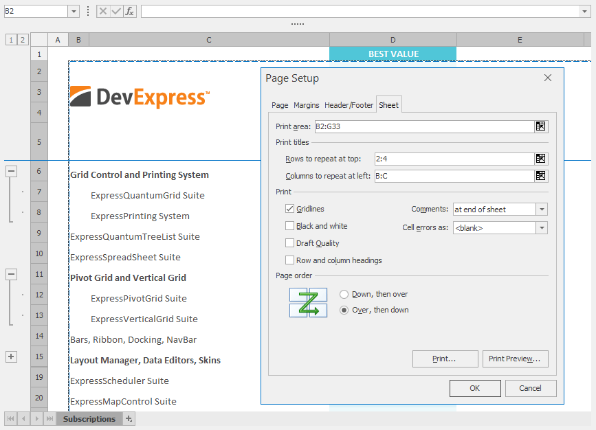Select column D header

click(393, 40)
